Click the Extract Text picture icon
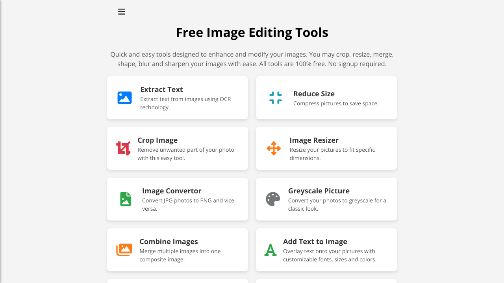The width and height of the screenshot is (504, 283). (124, 97)
